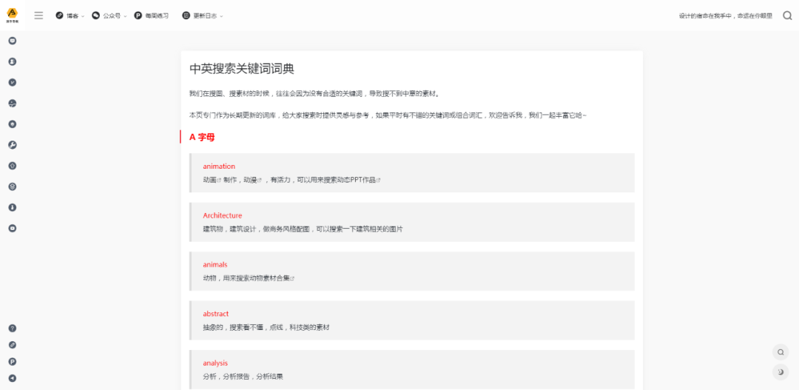Screen dimensions: 799x390
Task: Click the bottom sidebar P circle icon
Action: click(x=13, y=361)
